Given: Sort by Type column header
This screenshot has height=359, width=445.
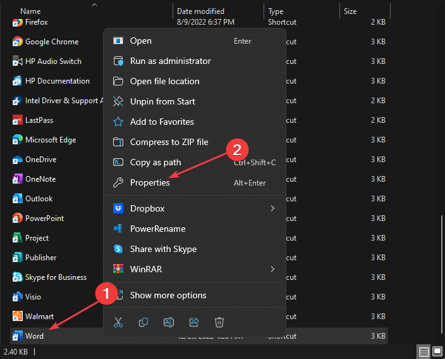Looking at the screenshot, I should click(276, 11).
